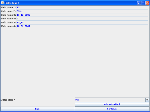Screen dimensions: 150x112
Task: Click Continue to proceed
Action: point(112,109)
